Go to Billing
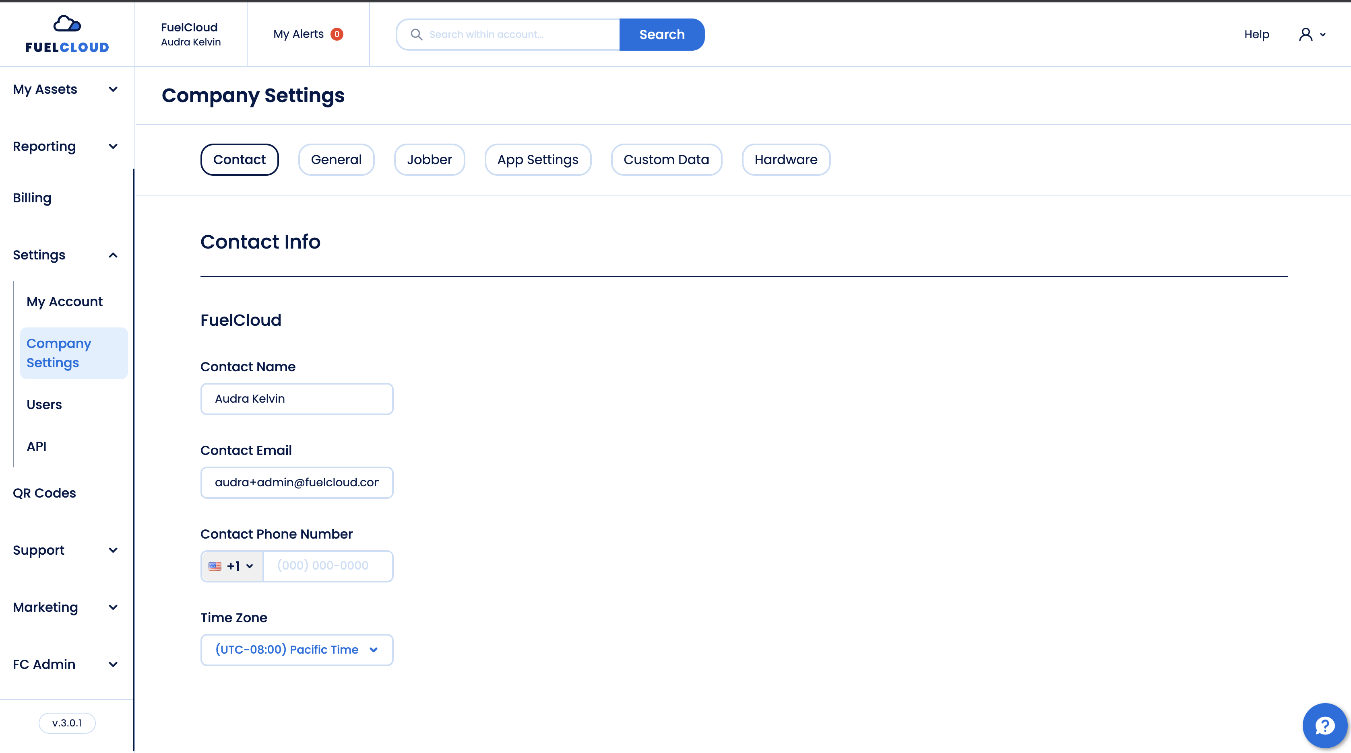Image resolution: width=1351 pixels, height=753 pixels. pyautogui.click(x=32, y=198)
